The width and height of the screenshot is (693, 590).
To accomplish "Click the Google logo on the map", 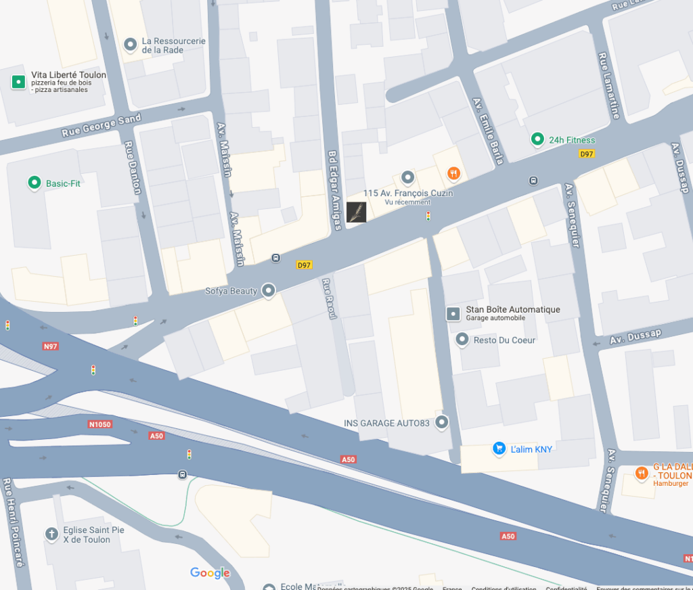I will coord(210,573).
